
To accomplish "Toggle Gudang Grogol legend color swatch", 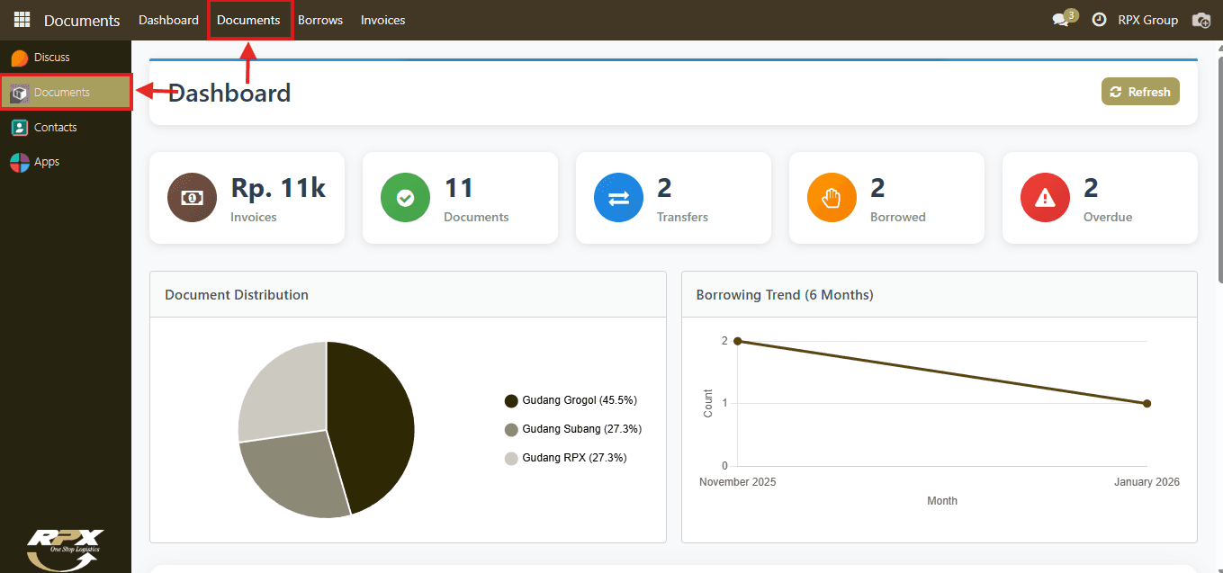I will click(511, 400).
